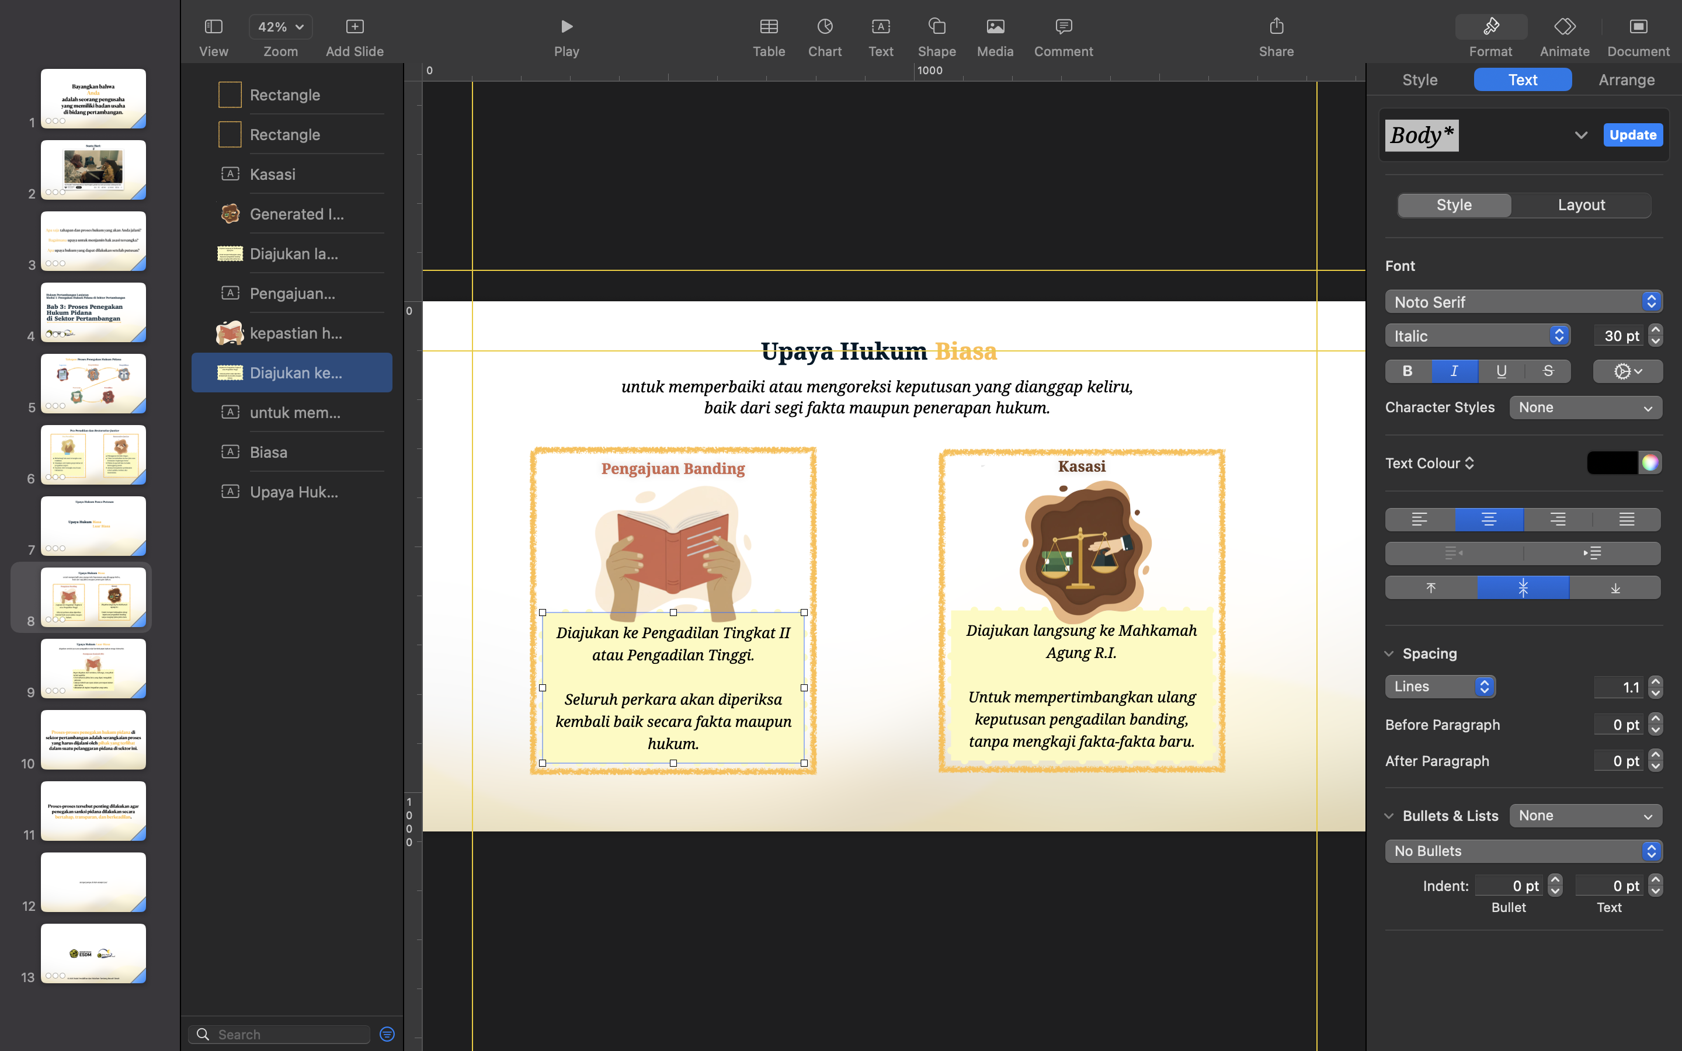The height and width of the screenshot is (1051, 1682).
Task: Insert a Table from the toolbar
Action: 768,27
